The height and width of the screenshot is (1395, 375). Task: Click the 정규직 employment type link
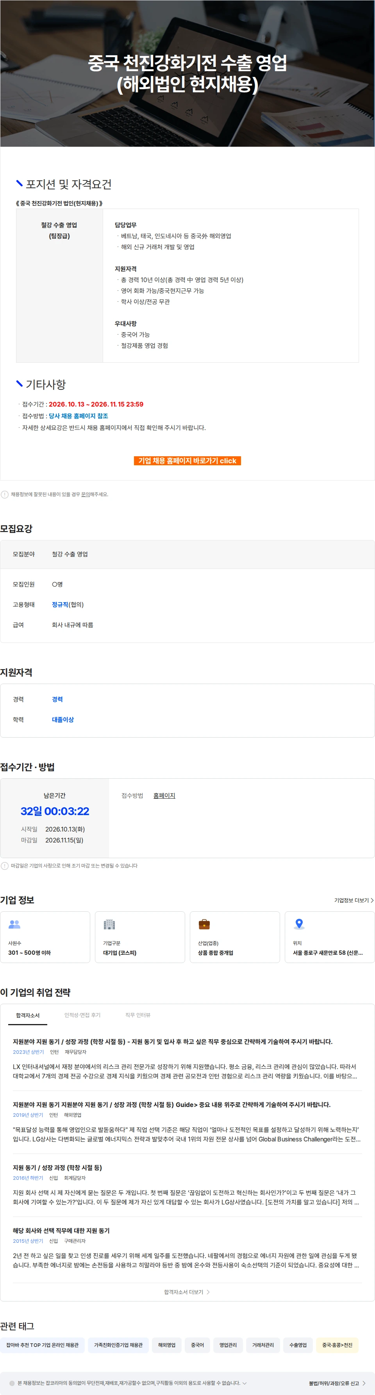tap(60, 604)
